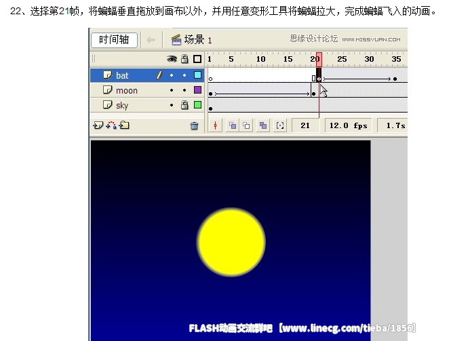Unlock the sky layer
The image size is (451, 341).
184,105
